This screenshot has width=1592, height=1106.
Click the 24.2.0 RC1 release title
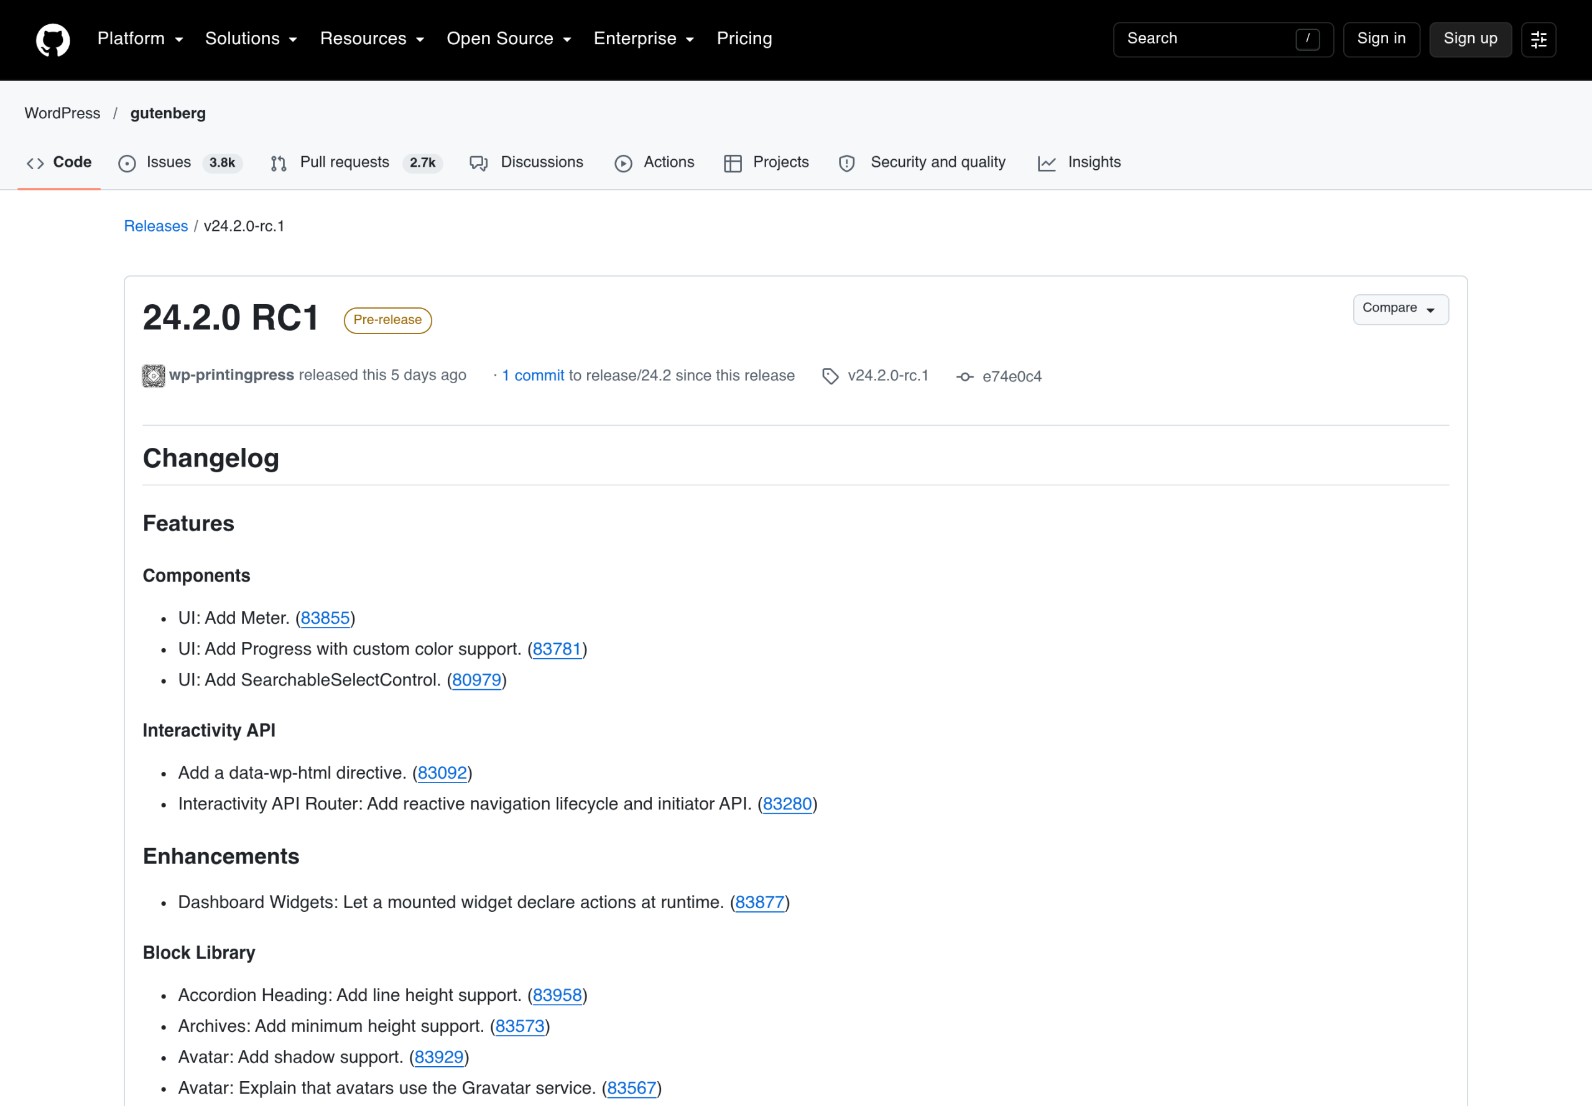(231, 318)
